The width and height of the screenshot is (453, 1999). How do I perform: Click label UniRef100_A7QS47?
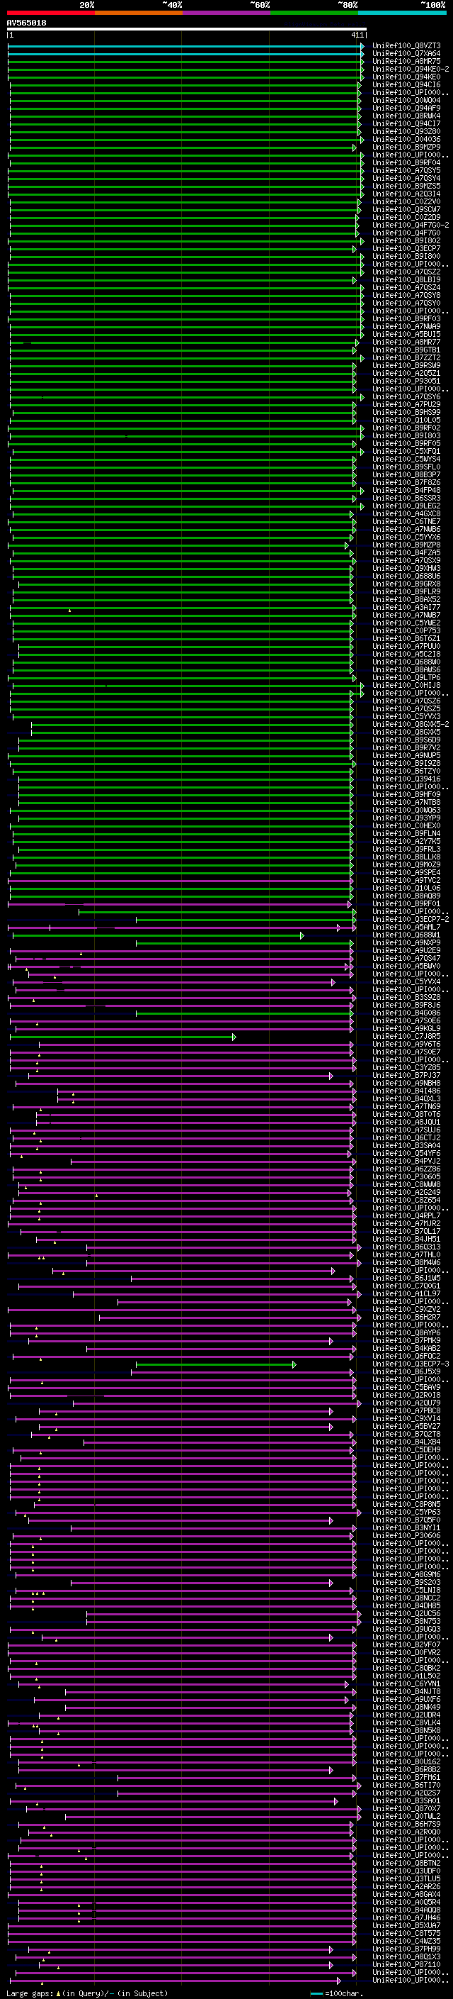point(406,957)
